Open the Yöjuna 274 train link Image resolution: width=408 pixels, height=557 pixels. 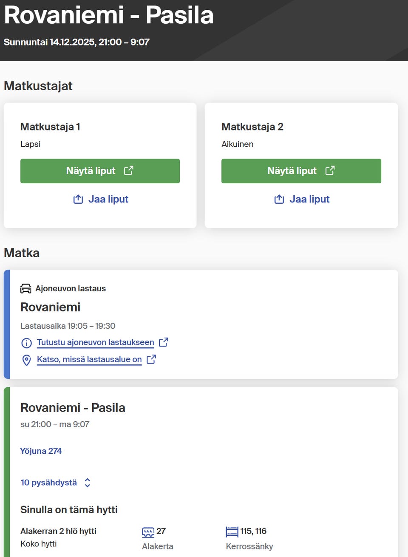41,451
